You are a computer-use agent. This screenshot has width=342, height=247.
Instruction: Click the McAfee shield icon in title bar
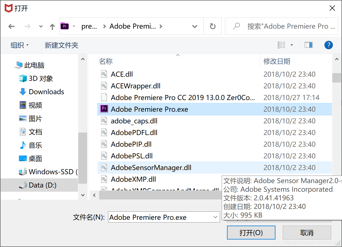coord(8,8)
